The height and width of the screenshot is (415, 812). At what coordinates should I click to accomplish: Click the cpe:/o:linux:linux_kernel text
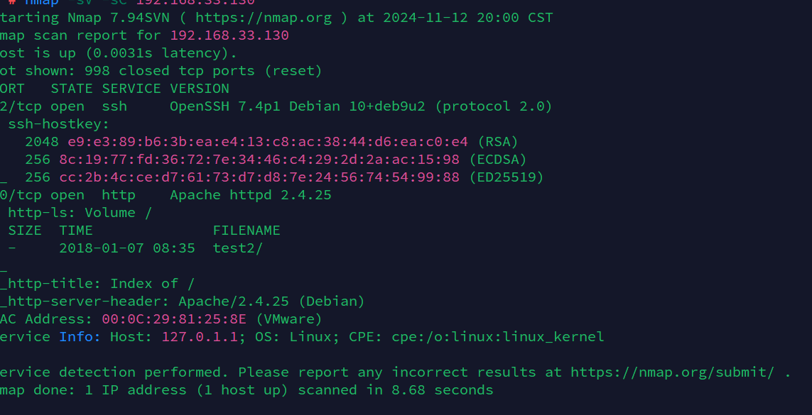[x=497, y=337]
